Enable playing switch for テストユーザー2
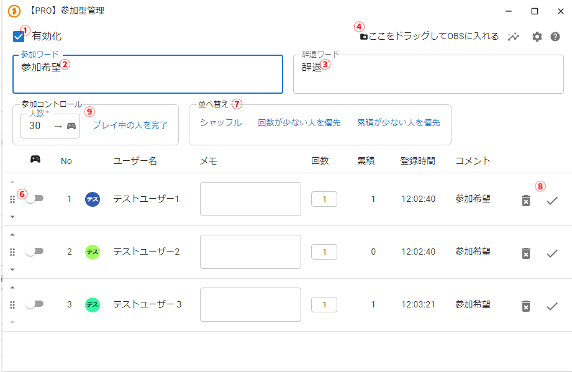Image resolution: width=572 pixels, height=372 pixels. (x=34, y=252)
